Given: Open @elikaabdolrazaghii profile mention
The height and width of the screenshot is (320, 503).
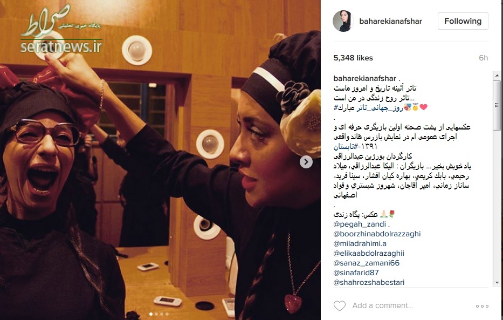Looking at the screenshot, I should (369, 253).
